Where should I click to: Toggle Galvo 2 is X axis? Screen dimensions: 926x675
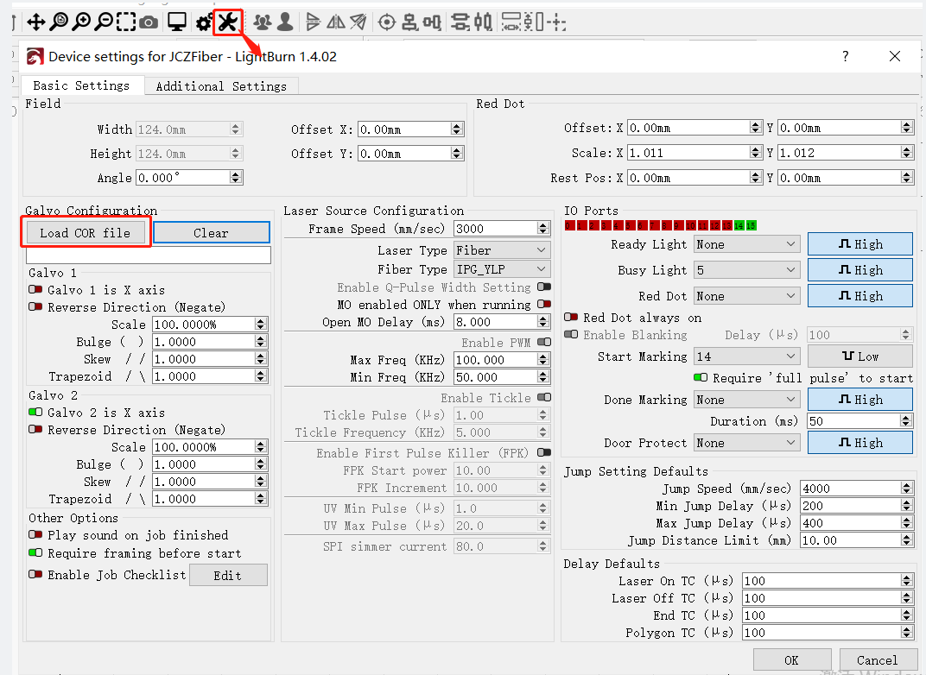tap(35, 412)
